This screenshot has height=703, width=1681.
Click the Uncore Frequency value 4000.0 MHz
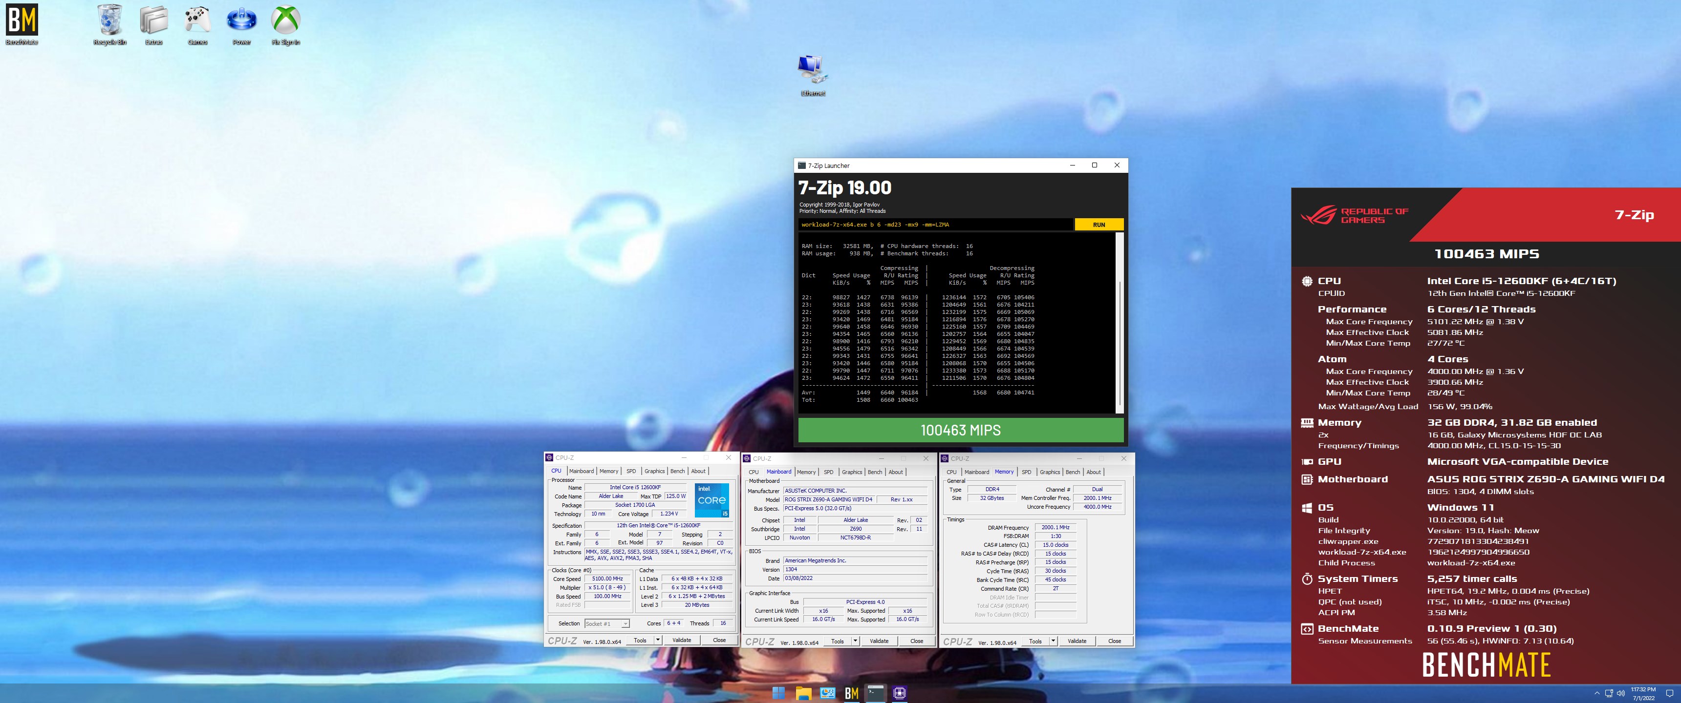coord(1097,507)
